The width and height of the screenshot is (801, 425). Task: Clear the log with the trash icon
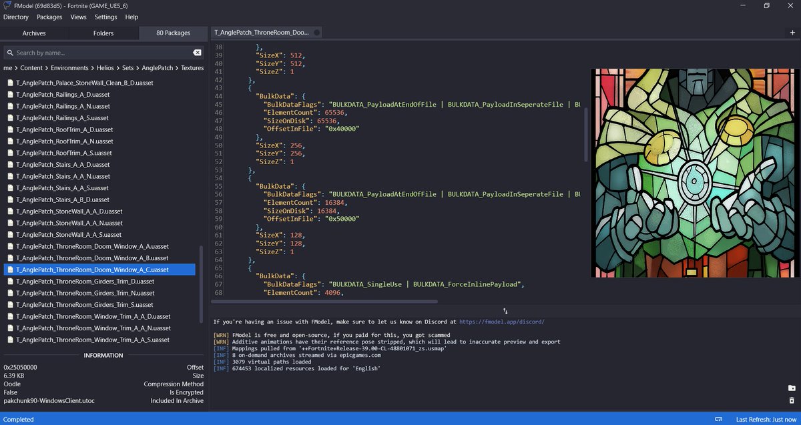click(x=792, y=400)
